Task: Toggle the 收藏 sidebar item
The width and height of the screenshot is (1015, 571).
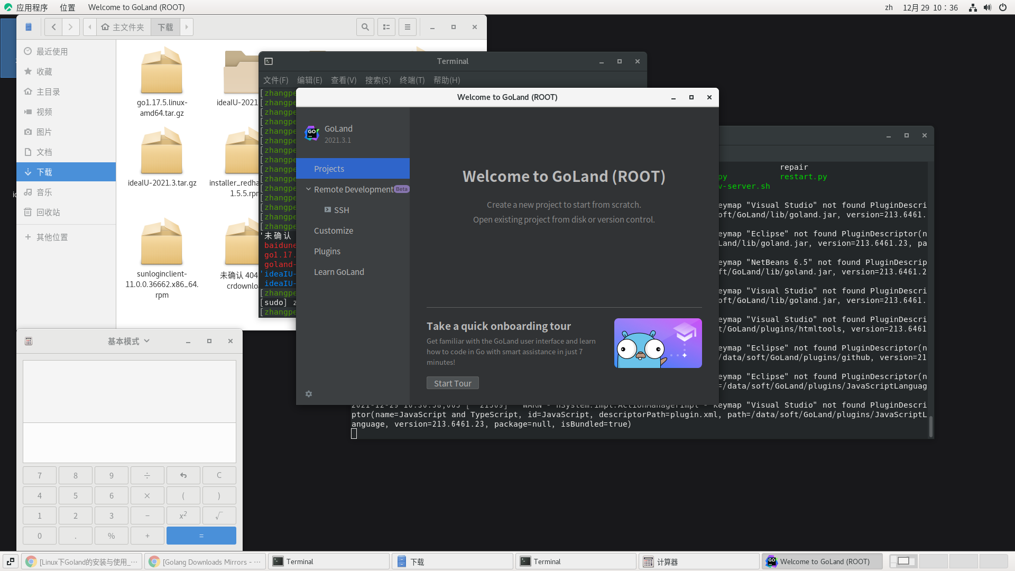Action: (x=43, y=71)
